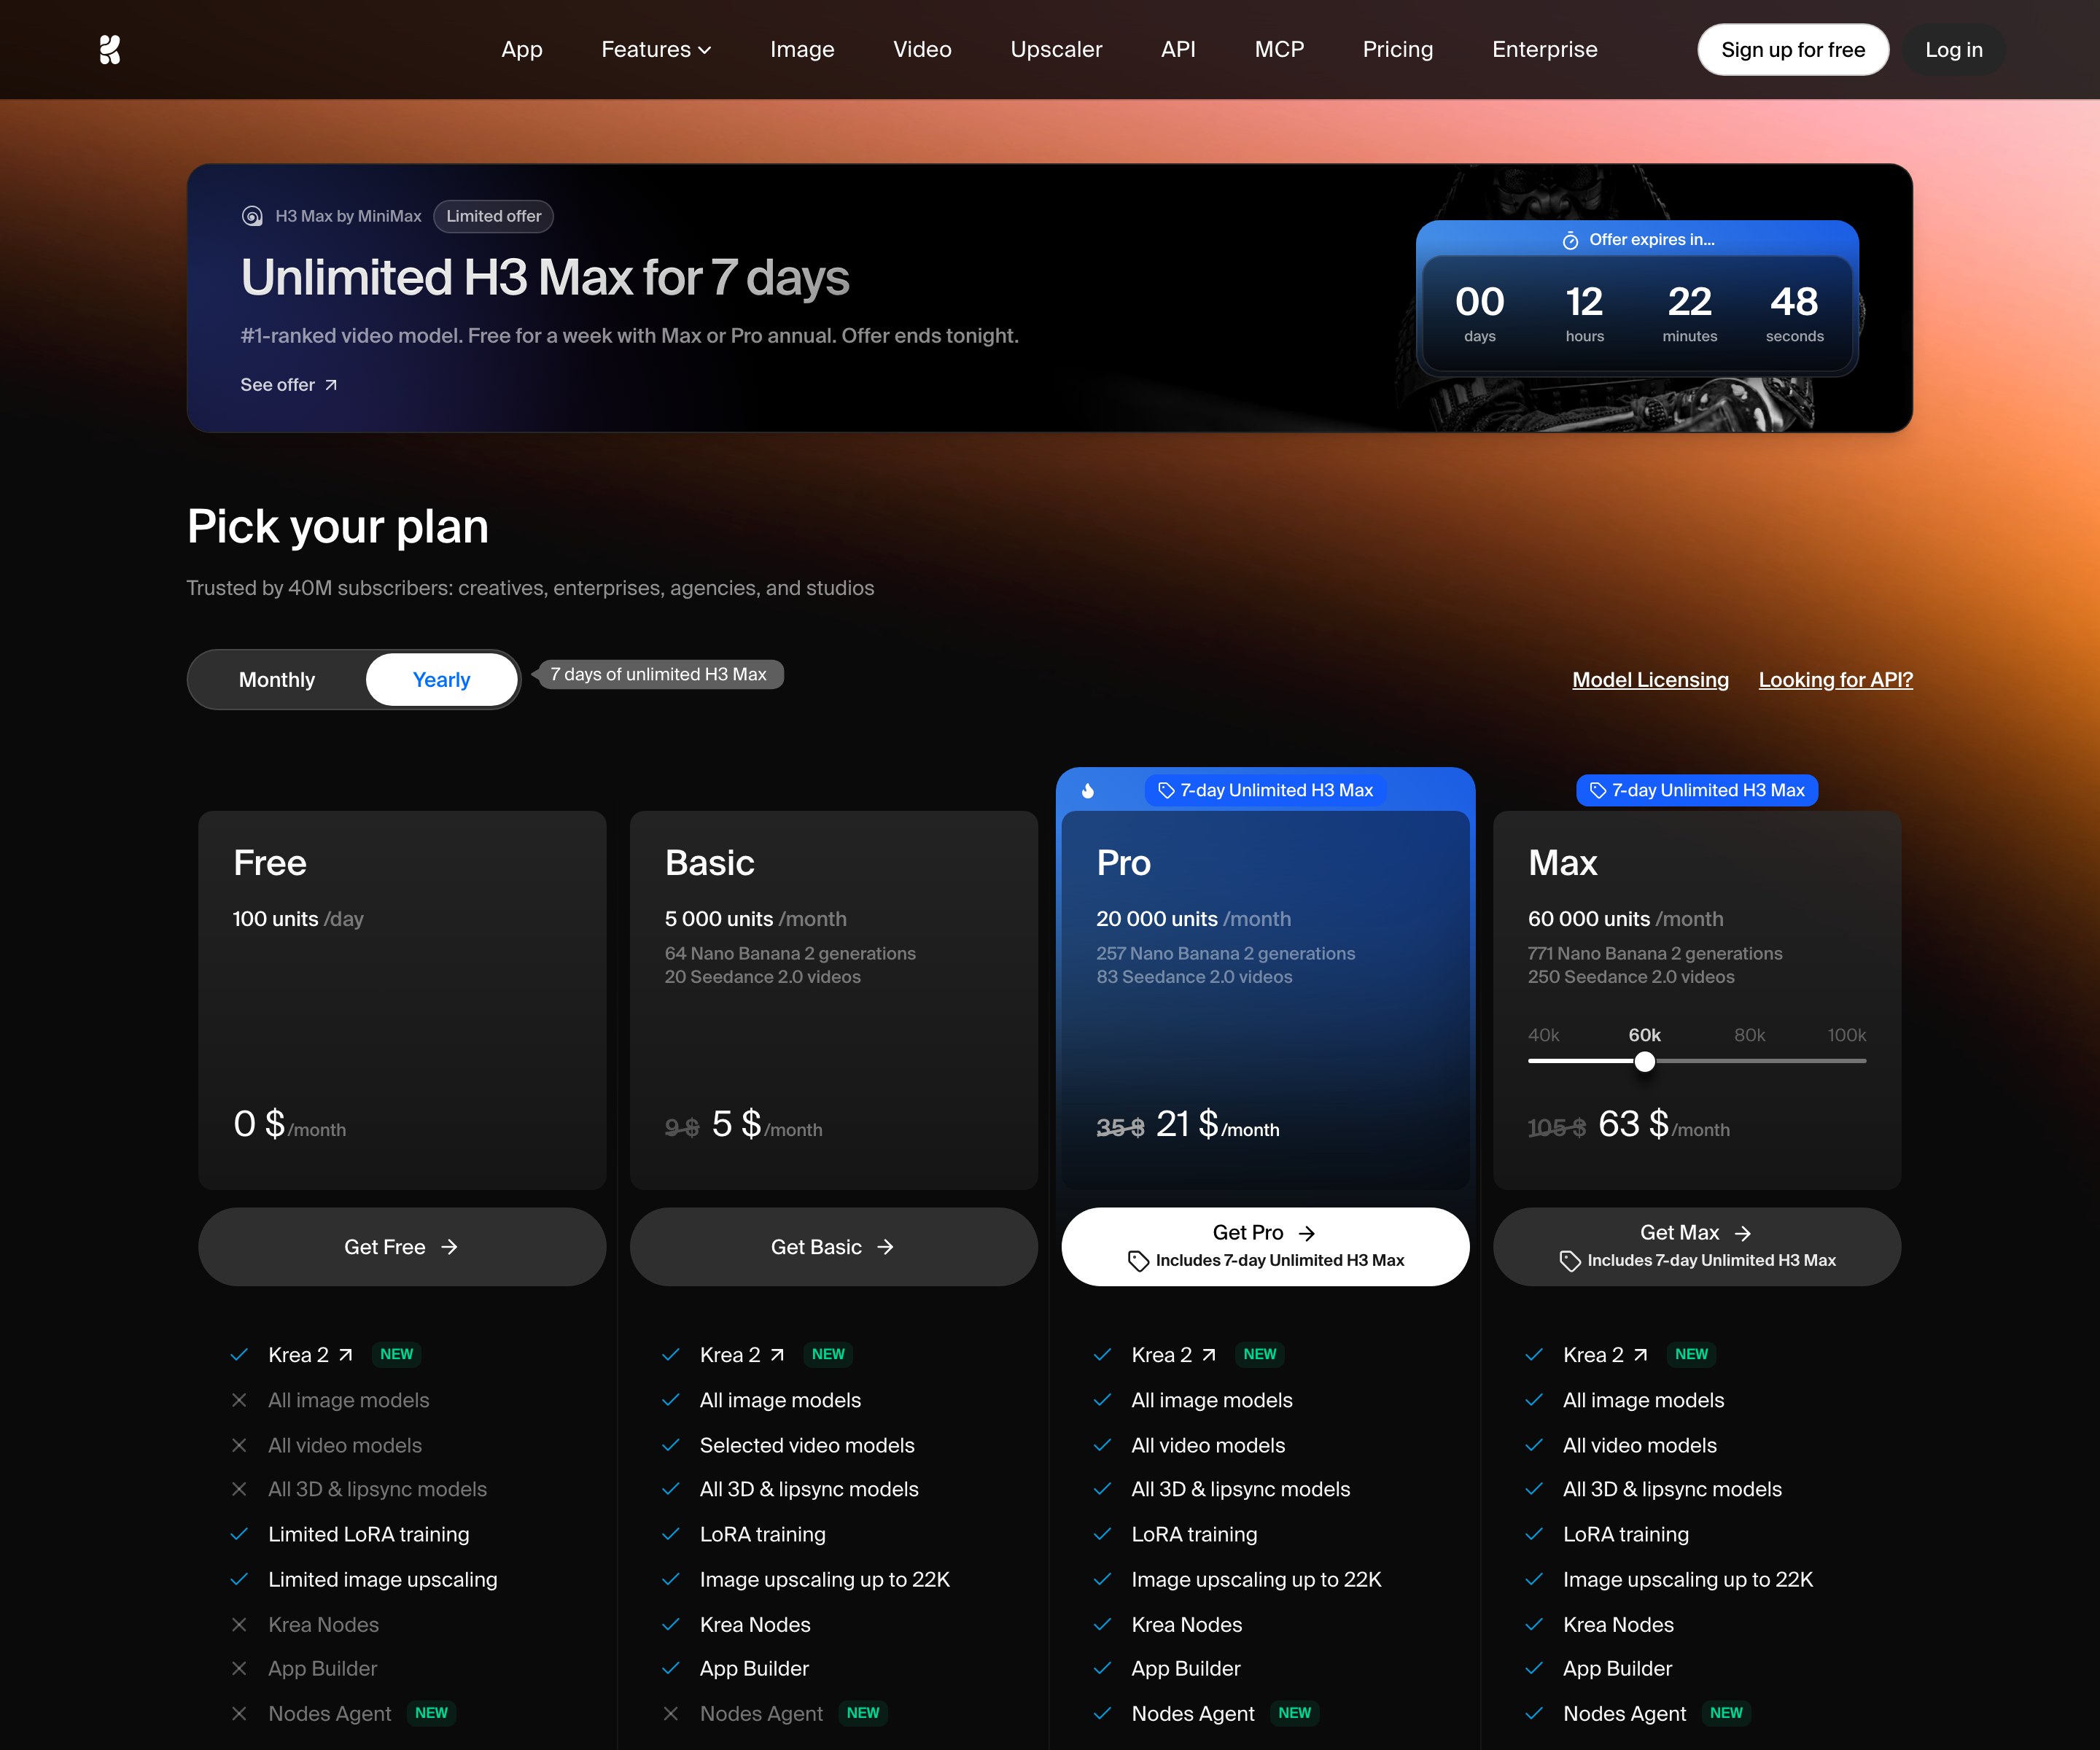Click "Limited LoRA training" in Free plan
The height and width of the screenshot is (1750, 2100).
[369, 1534]
